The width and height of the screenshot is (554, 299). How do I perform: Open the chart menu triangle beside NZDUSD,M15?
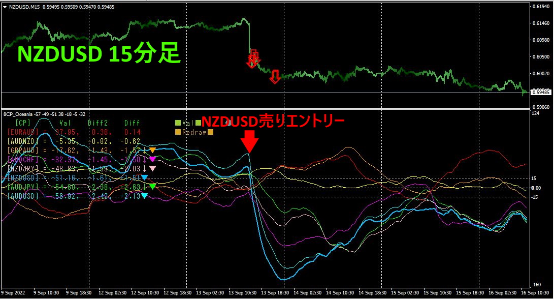pyautogui.click(x=5, y=7)
